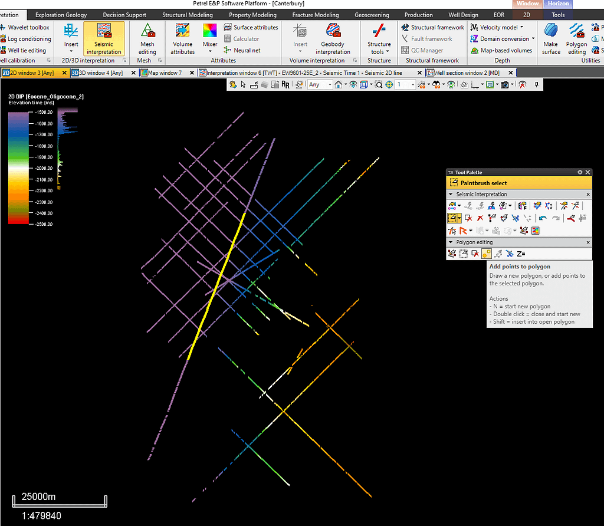The height and width of the screenshot is (526, 604).
Task: Select the measure distance toolbar icon
Action: pos(254,84)
